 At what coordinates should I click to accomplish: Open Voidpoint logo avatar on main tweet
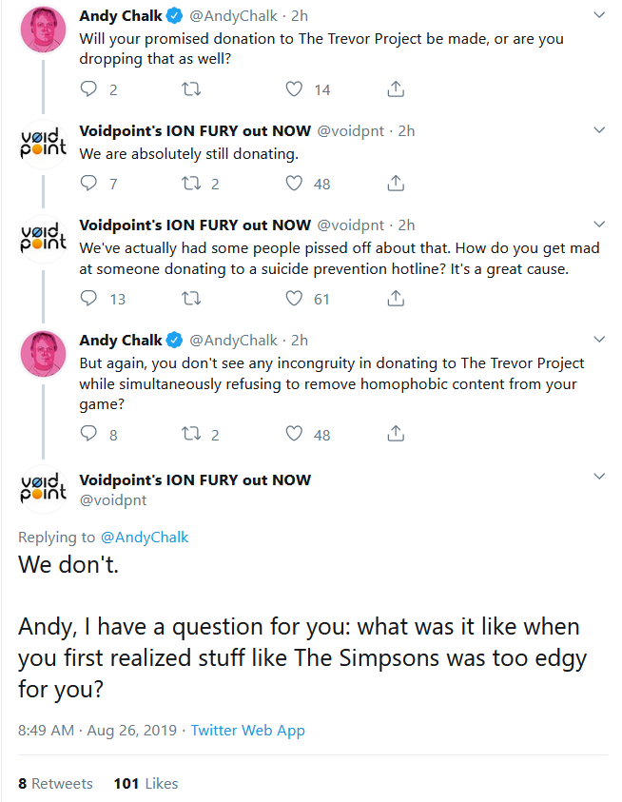[x=43, y=489]
